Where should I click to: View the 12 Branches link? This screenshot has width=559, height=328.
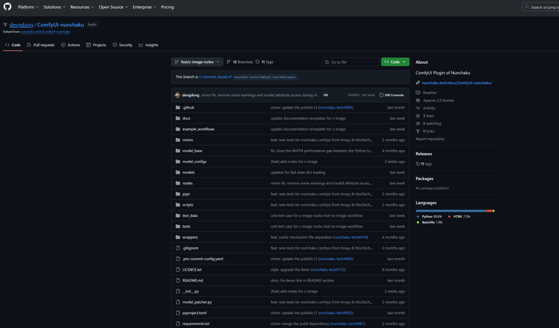pos(240,62)
